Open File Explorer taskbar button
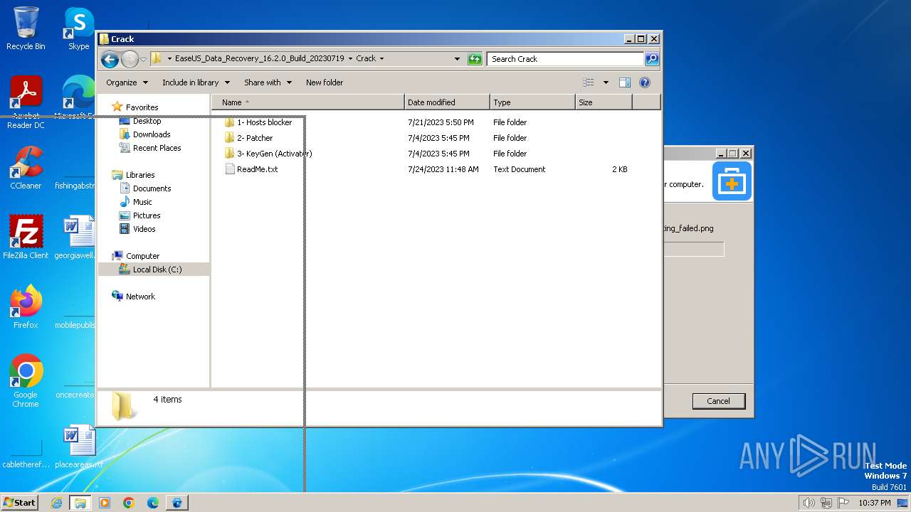 tap(80, 503)
